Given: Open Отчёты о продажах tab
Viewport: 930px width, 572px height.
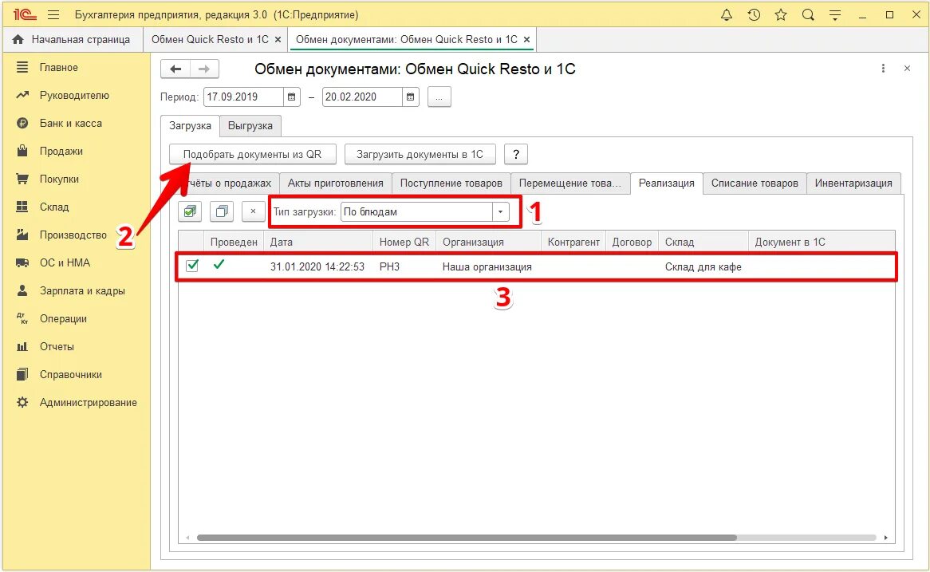Looking at the screenshot, I should pos(228,183).
